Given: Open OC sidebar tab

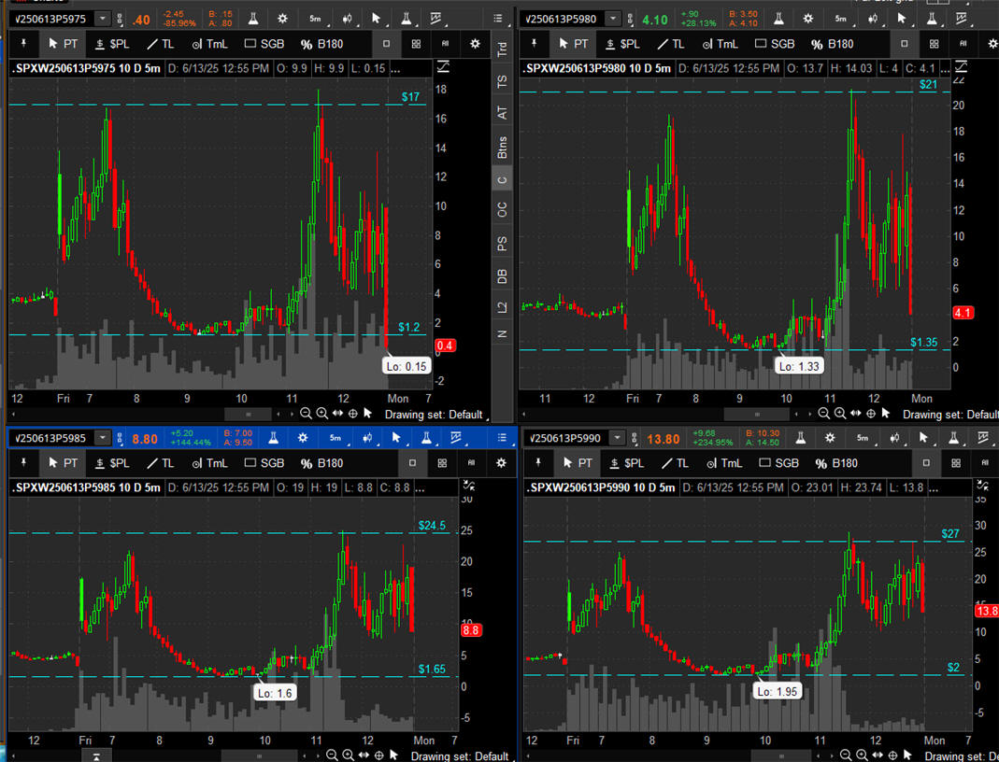Looking at the screenshot, I should tap(502, 209).
